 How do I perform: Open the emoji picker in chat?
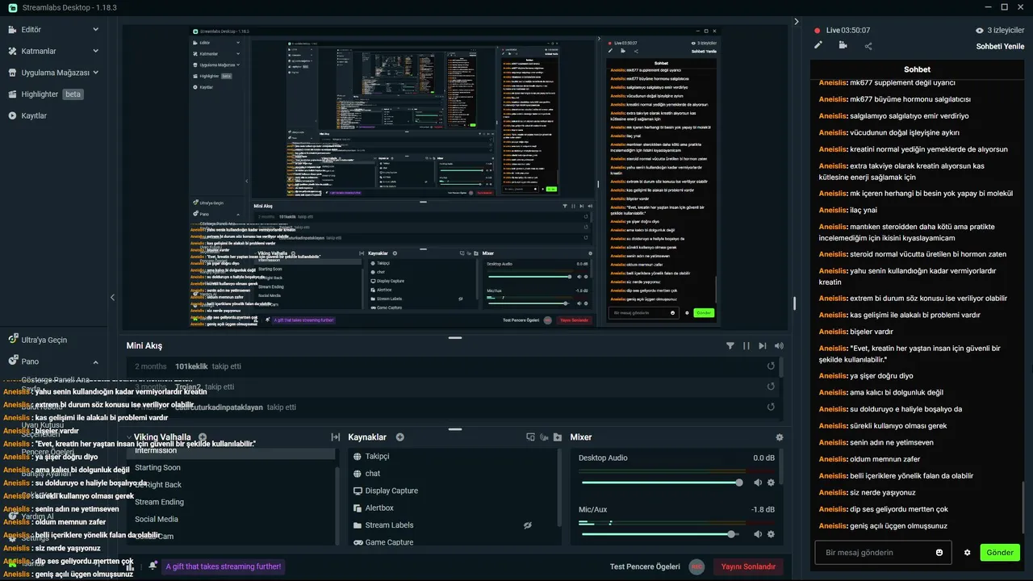coord(939,553)
